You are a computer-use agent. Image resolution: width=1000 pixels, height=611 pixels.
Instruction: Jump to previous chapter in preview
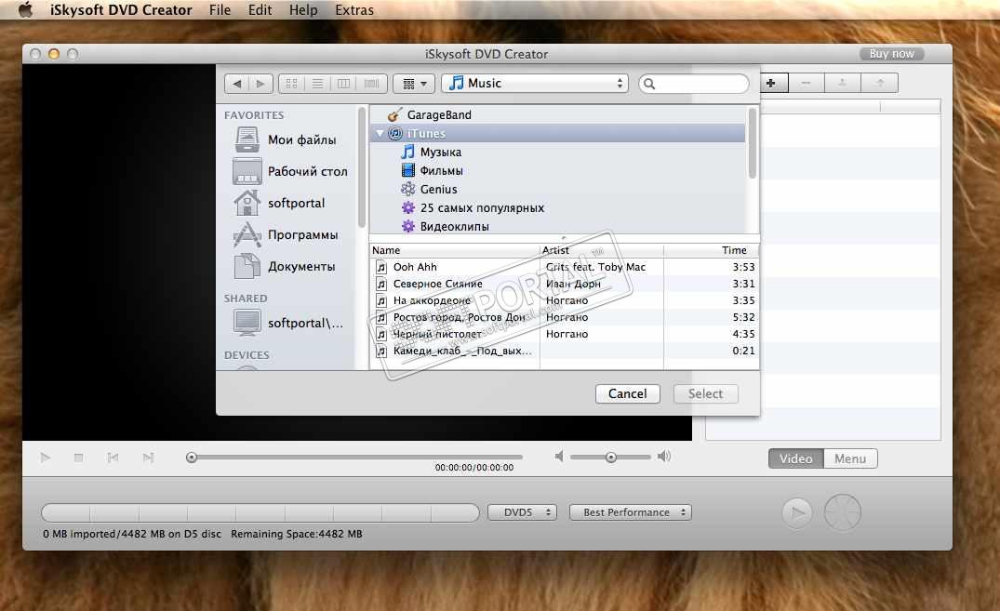coord(113,458)
